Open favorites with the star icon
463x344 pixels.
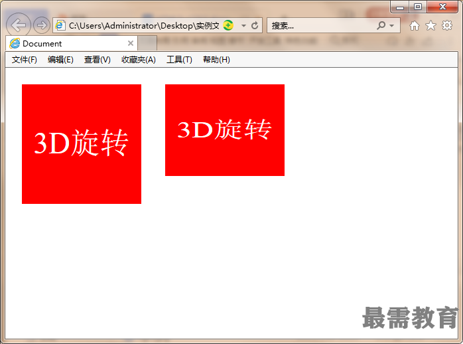coord(430,26)
